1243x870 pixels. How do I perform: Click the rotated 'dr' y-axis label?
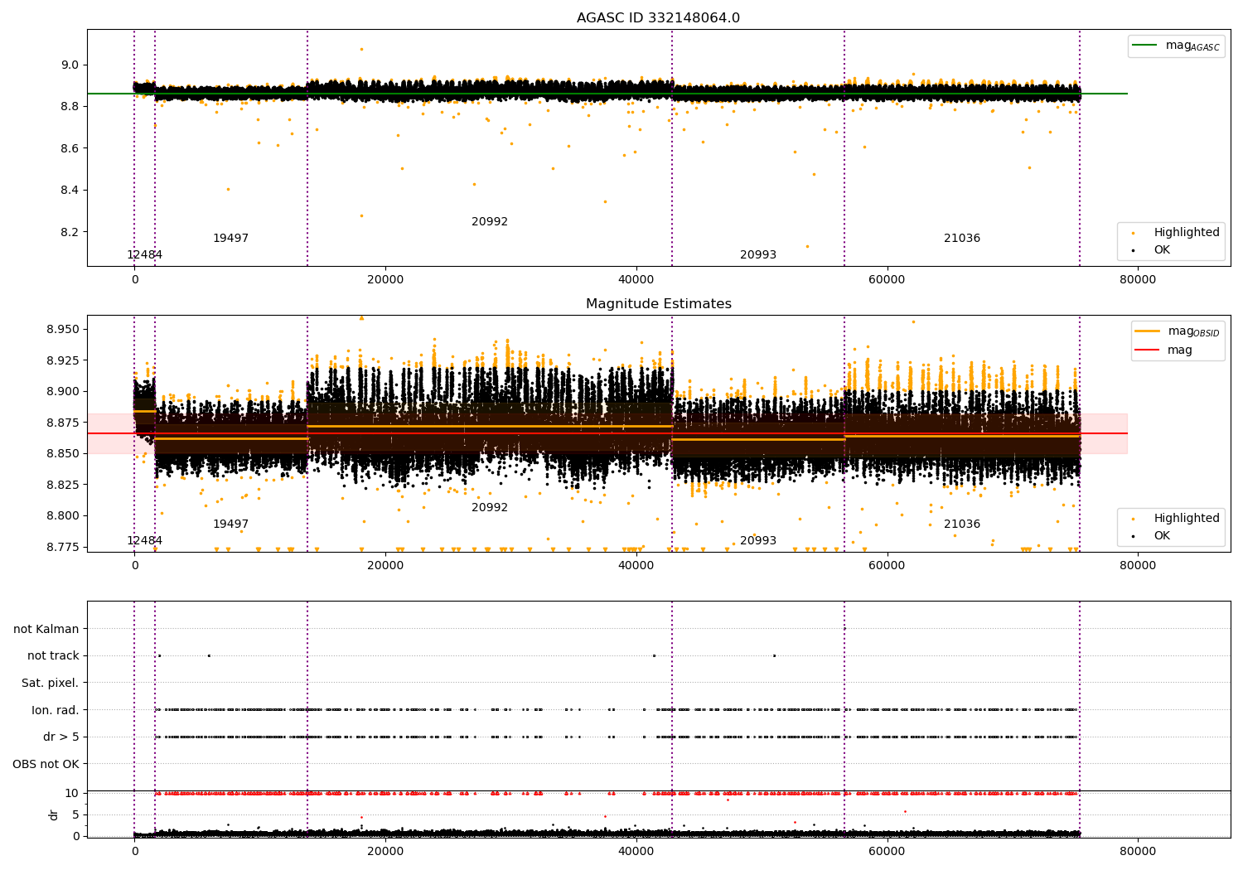pos(54,814)
